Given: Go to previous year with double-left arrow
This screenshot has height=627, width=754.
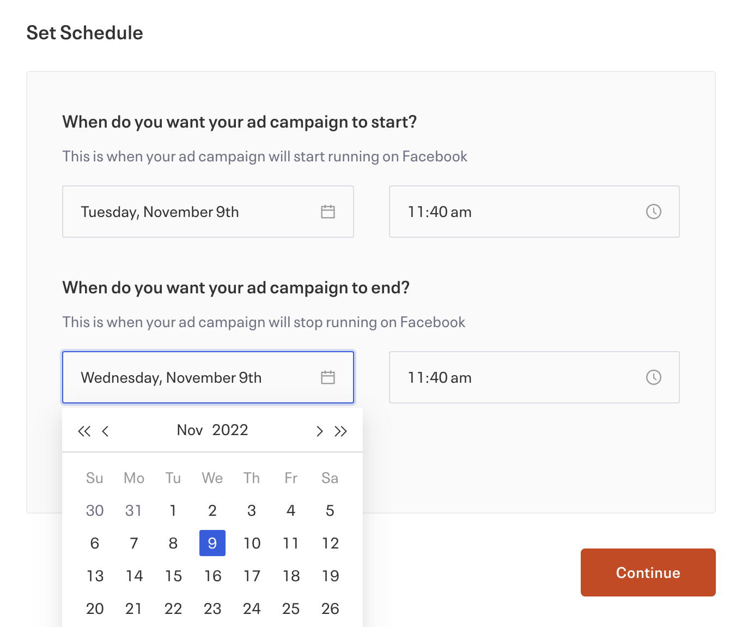Looking at the screenshot, I should pos(84,431).
